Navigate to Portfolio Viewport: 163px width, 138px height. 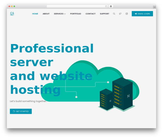(x=76, y=14)
